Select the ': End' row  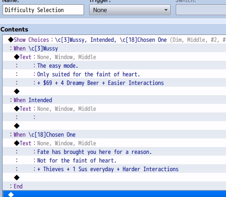pyautogui.click(x=114, y=186)
